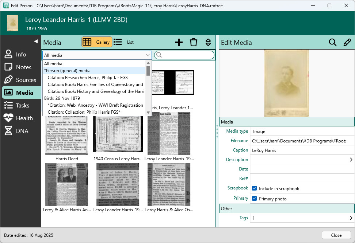Select Citation: Web: Ancestry WWI Draft option
This screenshot has width=355, height=243.
tap(94, 105)
